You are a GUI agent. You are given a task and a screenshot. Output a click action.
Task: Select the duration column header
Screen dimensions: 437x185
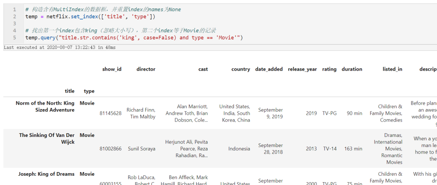(352, 69)
